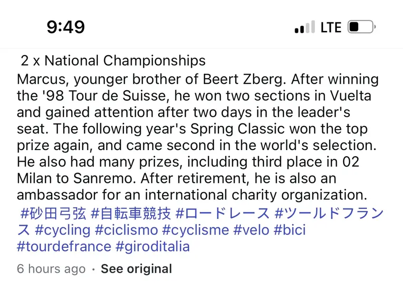The image size is (403, 285).
Task: Tap the 2 x National Championships line
Action: [x=113, y=61]
